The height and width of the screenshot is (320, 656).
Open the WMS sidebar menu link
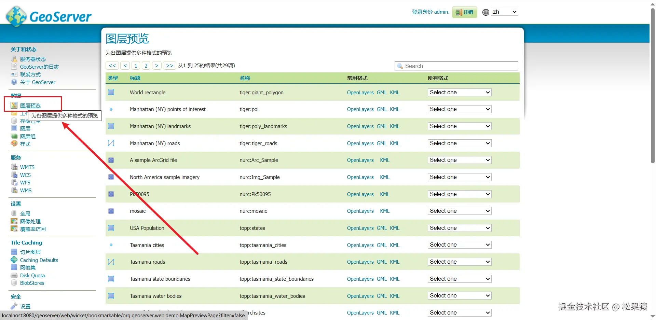pos(26,190)
